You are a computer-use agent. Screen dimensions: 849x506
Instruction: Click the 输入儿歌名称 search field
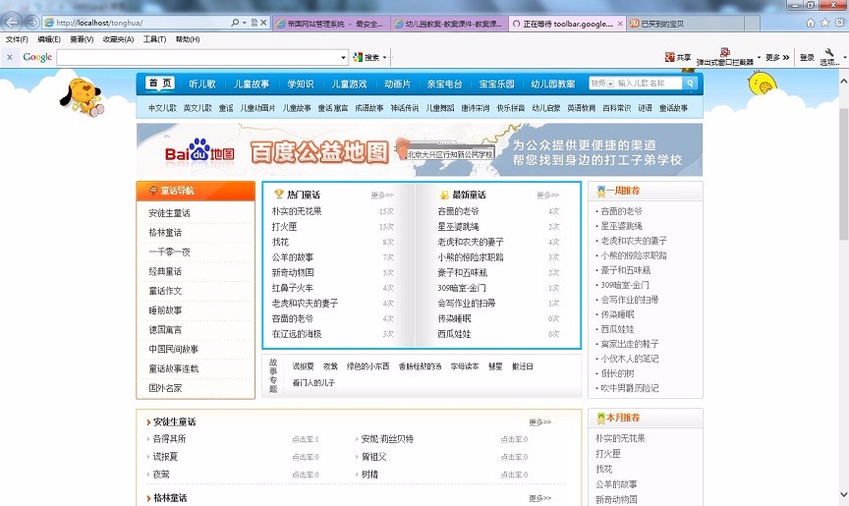(x=649, y=84)
